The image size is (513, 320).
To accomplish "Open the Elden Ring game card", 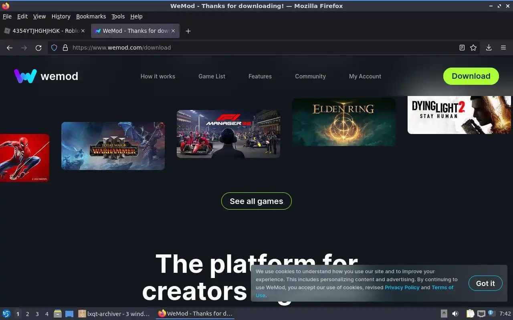I will (344, 121).
